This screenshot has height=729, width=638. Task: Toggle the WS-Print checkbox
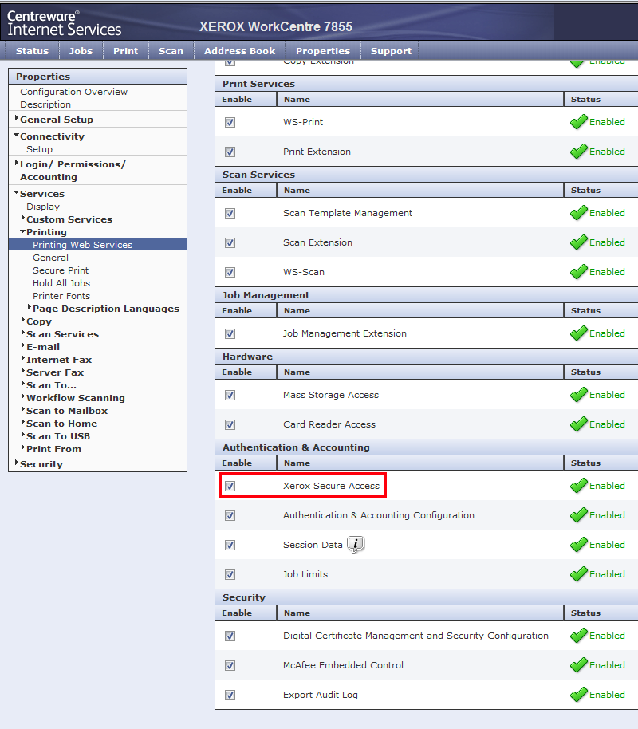[230, 122]
